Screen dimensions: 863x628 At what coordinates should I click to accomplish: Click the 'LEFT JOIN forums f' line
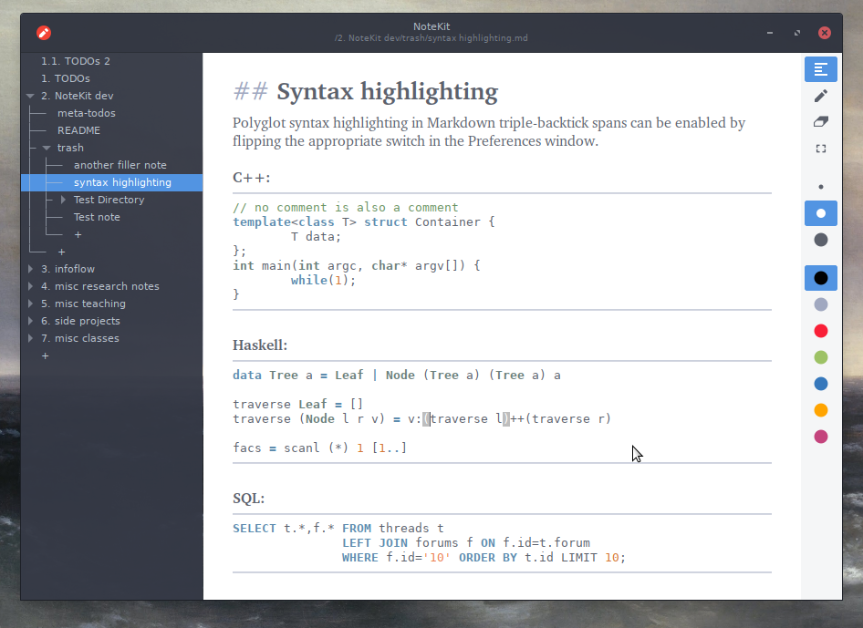(x=466, y=542)
